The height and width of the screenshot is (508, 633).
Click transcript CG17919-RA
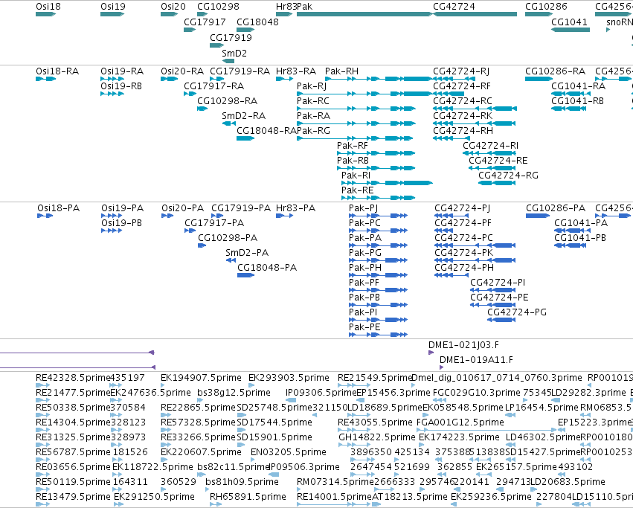point(240,71)
